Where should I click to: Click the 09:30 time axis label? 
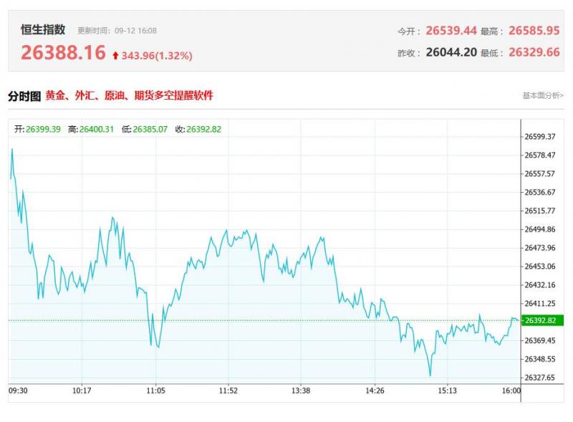click(x=18, y=390)
